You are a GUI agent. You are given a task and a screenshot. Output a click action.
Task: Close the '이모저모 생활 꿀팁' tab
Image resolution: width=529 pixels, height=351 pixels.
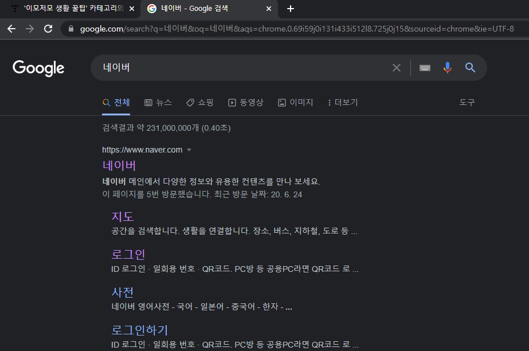[x=132, y=9]
